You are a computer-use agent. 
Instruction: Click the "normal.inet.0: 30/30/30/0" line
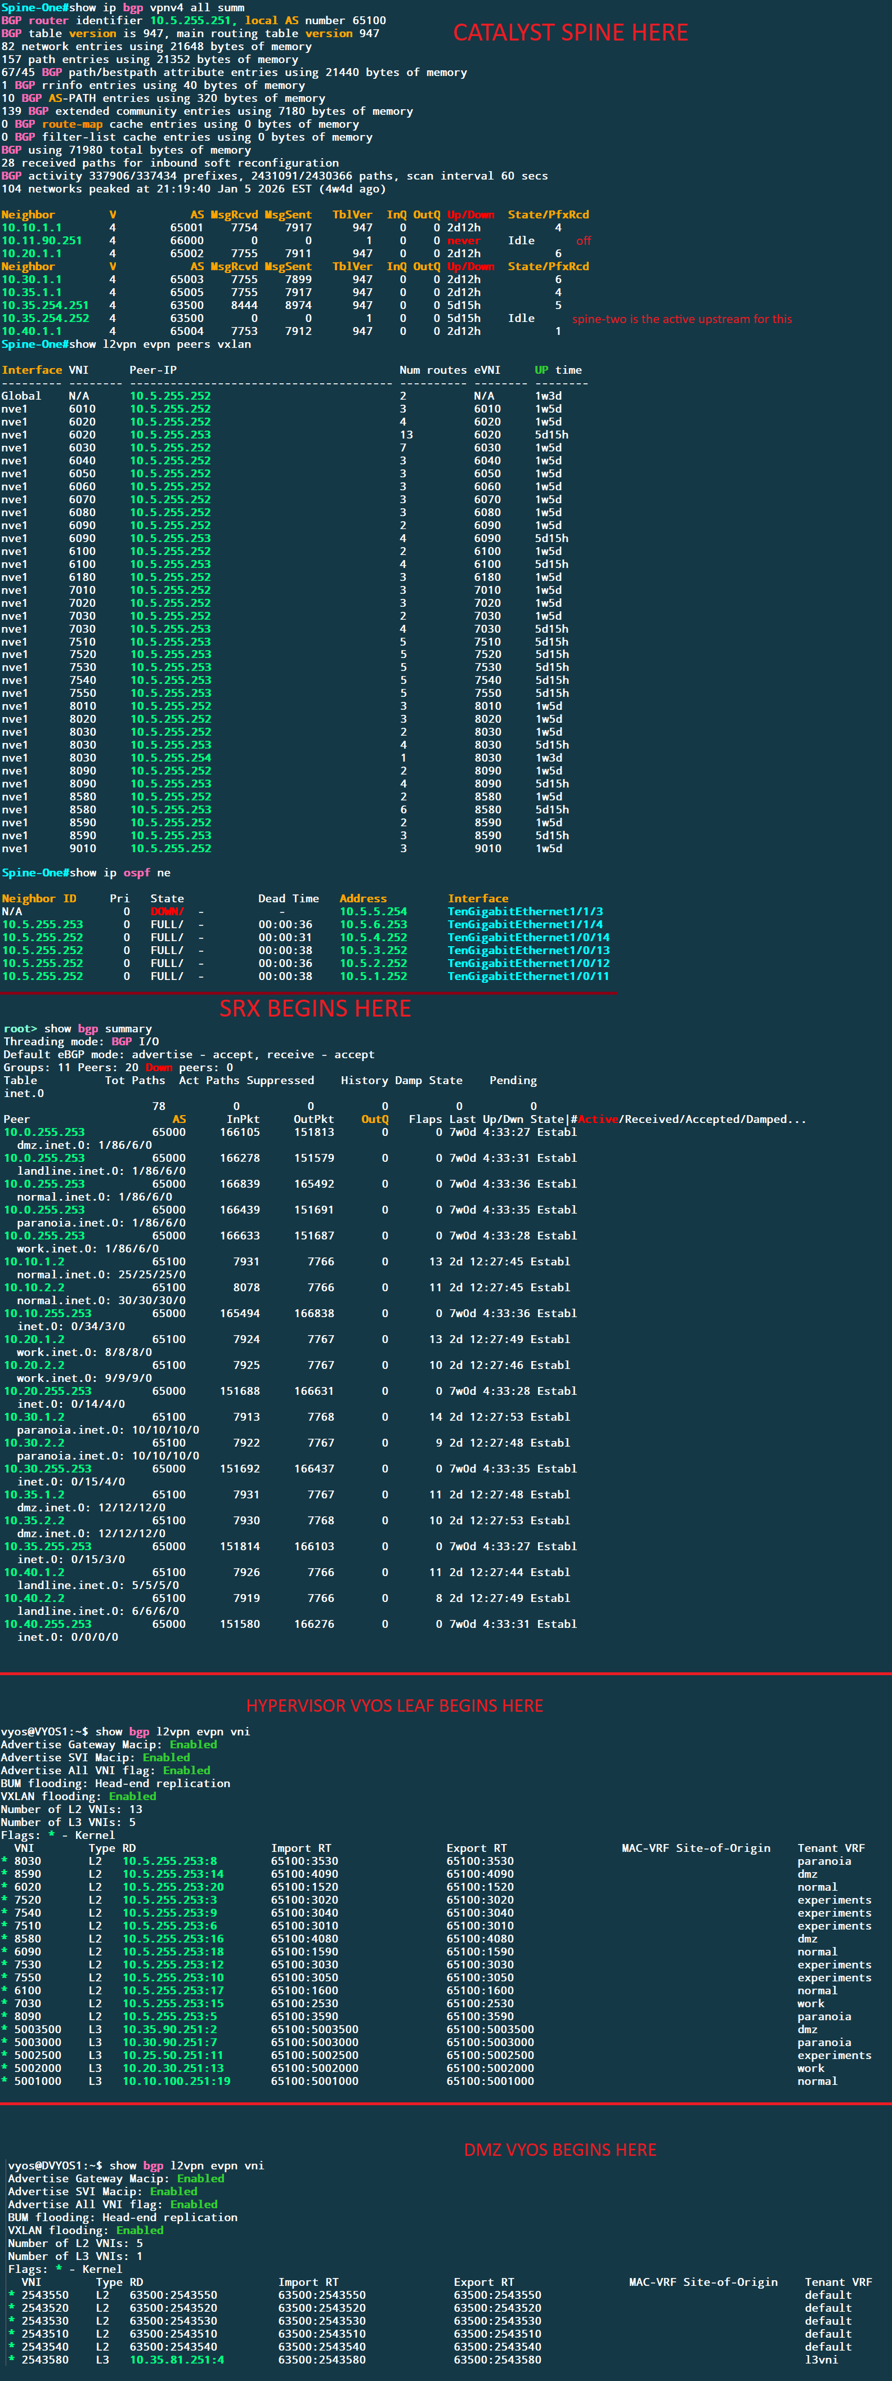click(x=102, y=1300)
